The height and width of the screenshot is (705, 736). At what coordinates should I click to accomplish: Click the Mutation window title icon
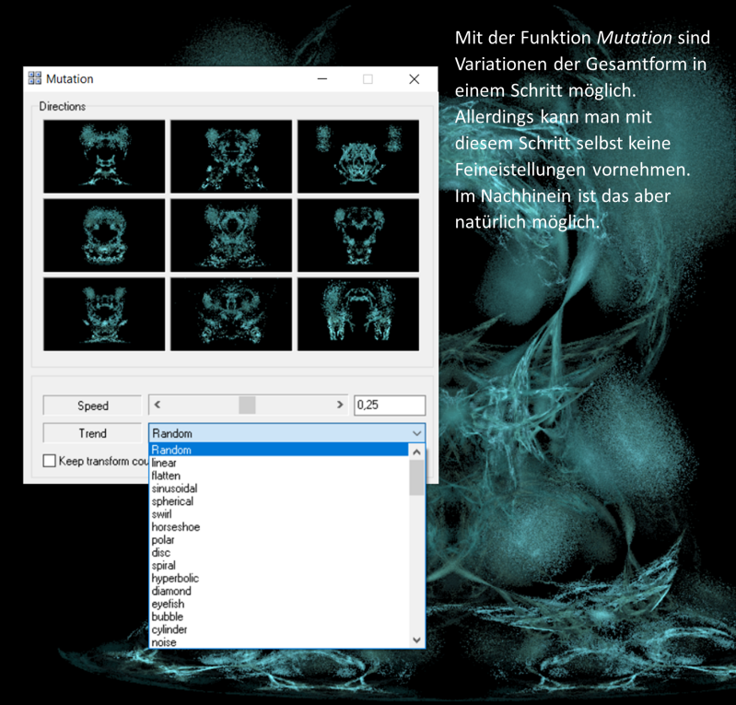tap(35, 78)
